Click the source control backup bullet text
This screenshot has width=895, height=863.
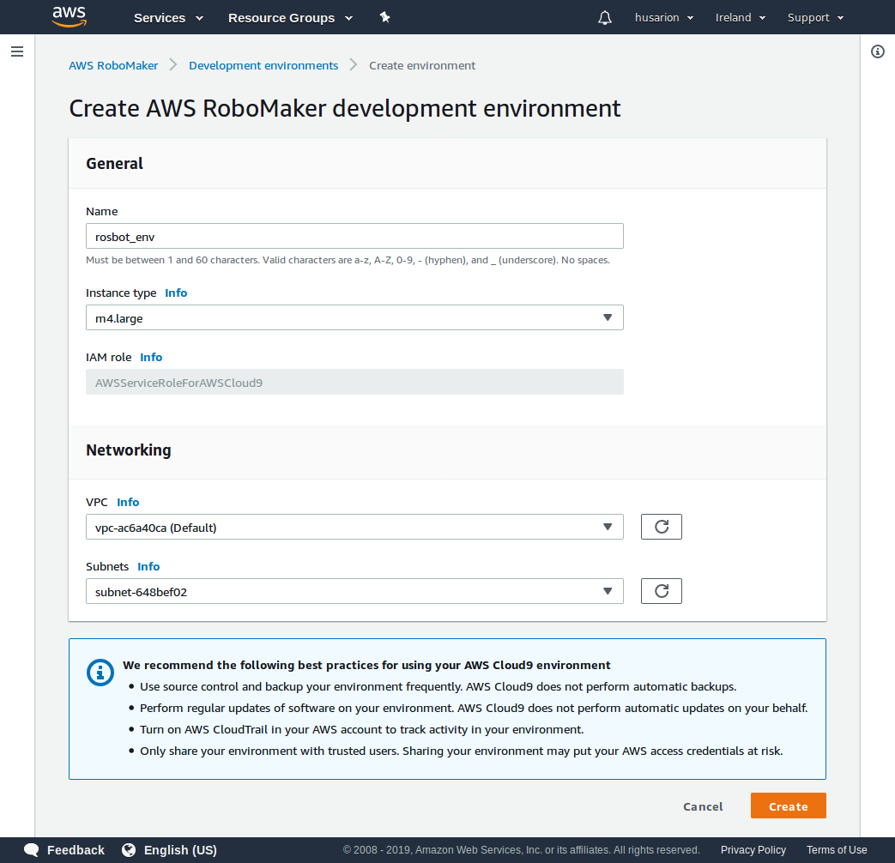438,686
